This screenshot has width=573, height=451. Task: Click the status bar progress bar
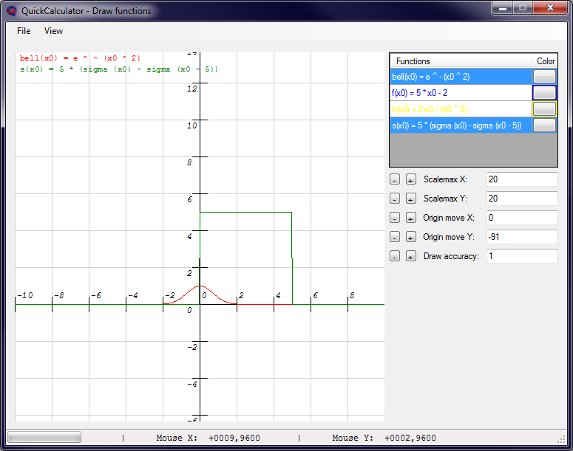44,437
